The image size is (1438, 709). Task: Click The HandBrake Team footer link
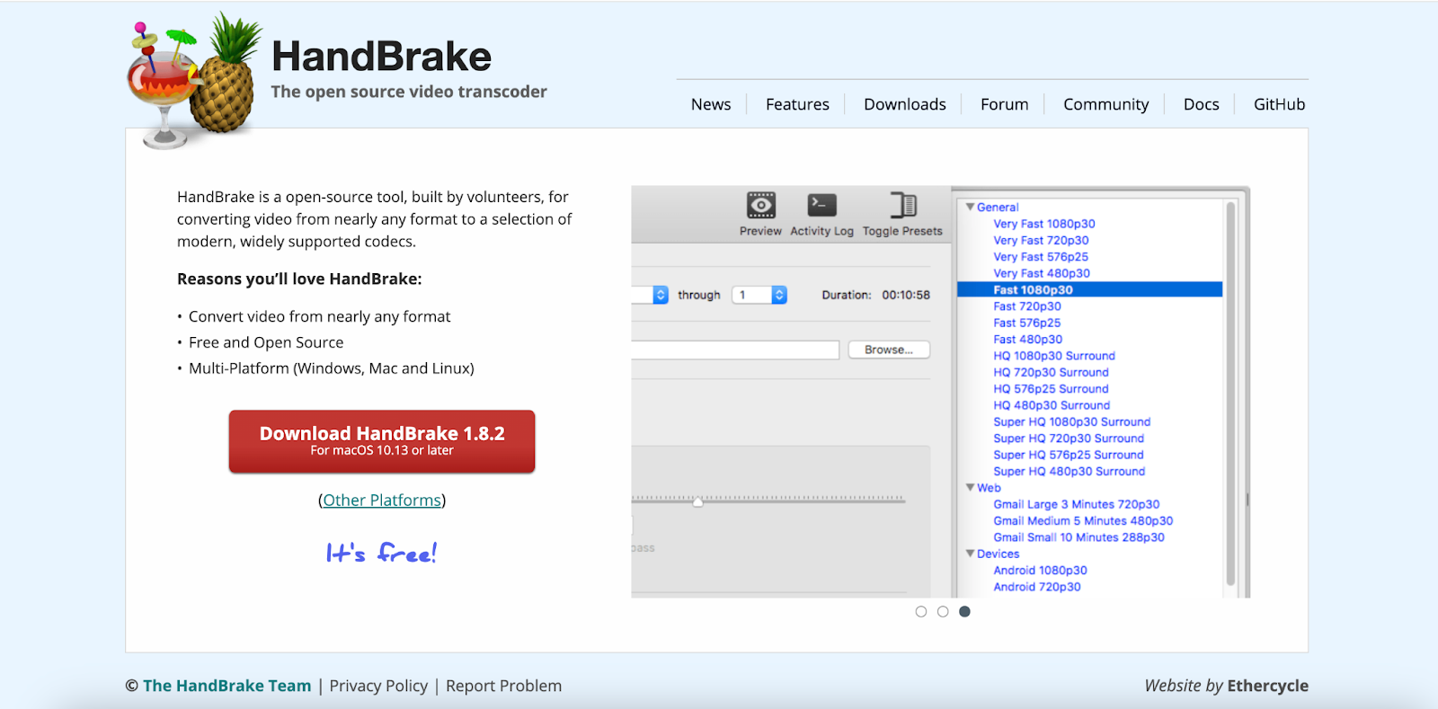(x=226, y=686)
